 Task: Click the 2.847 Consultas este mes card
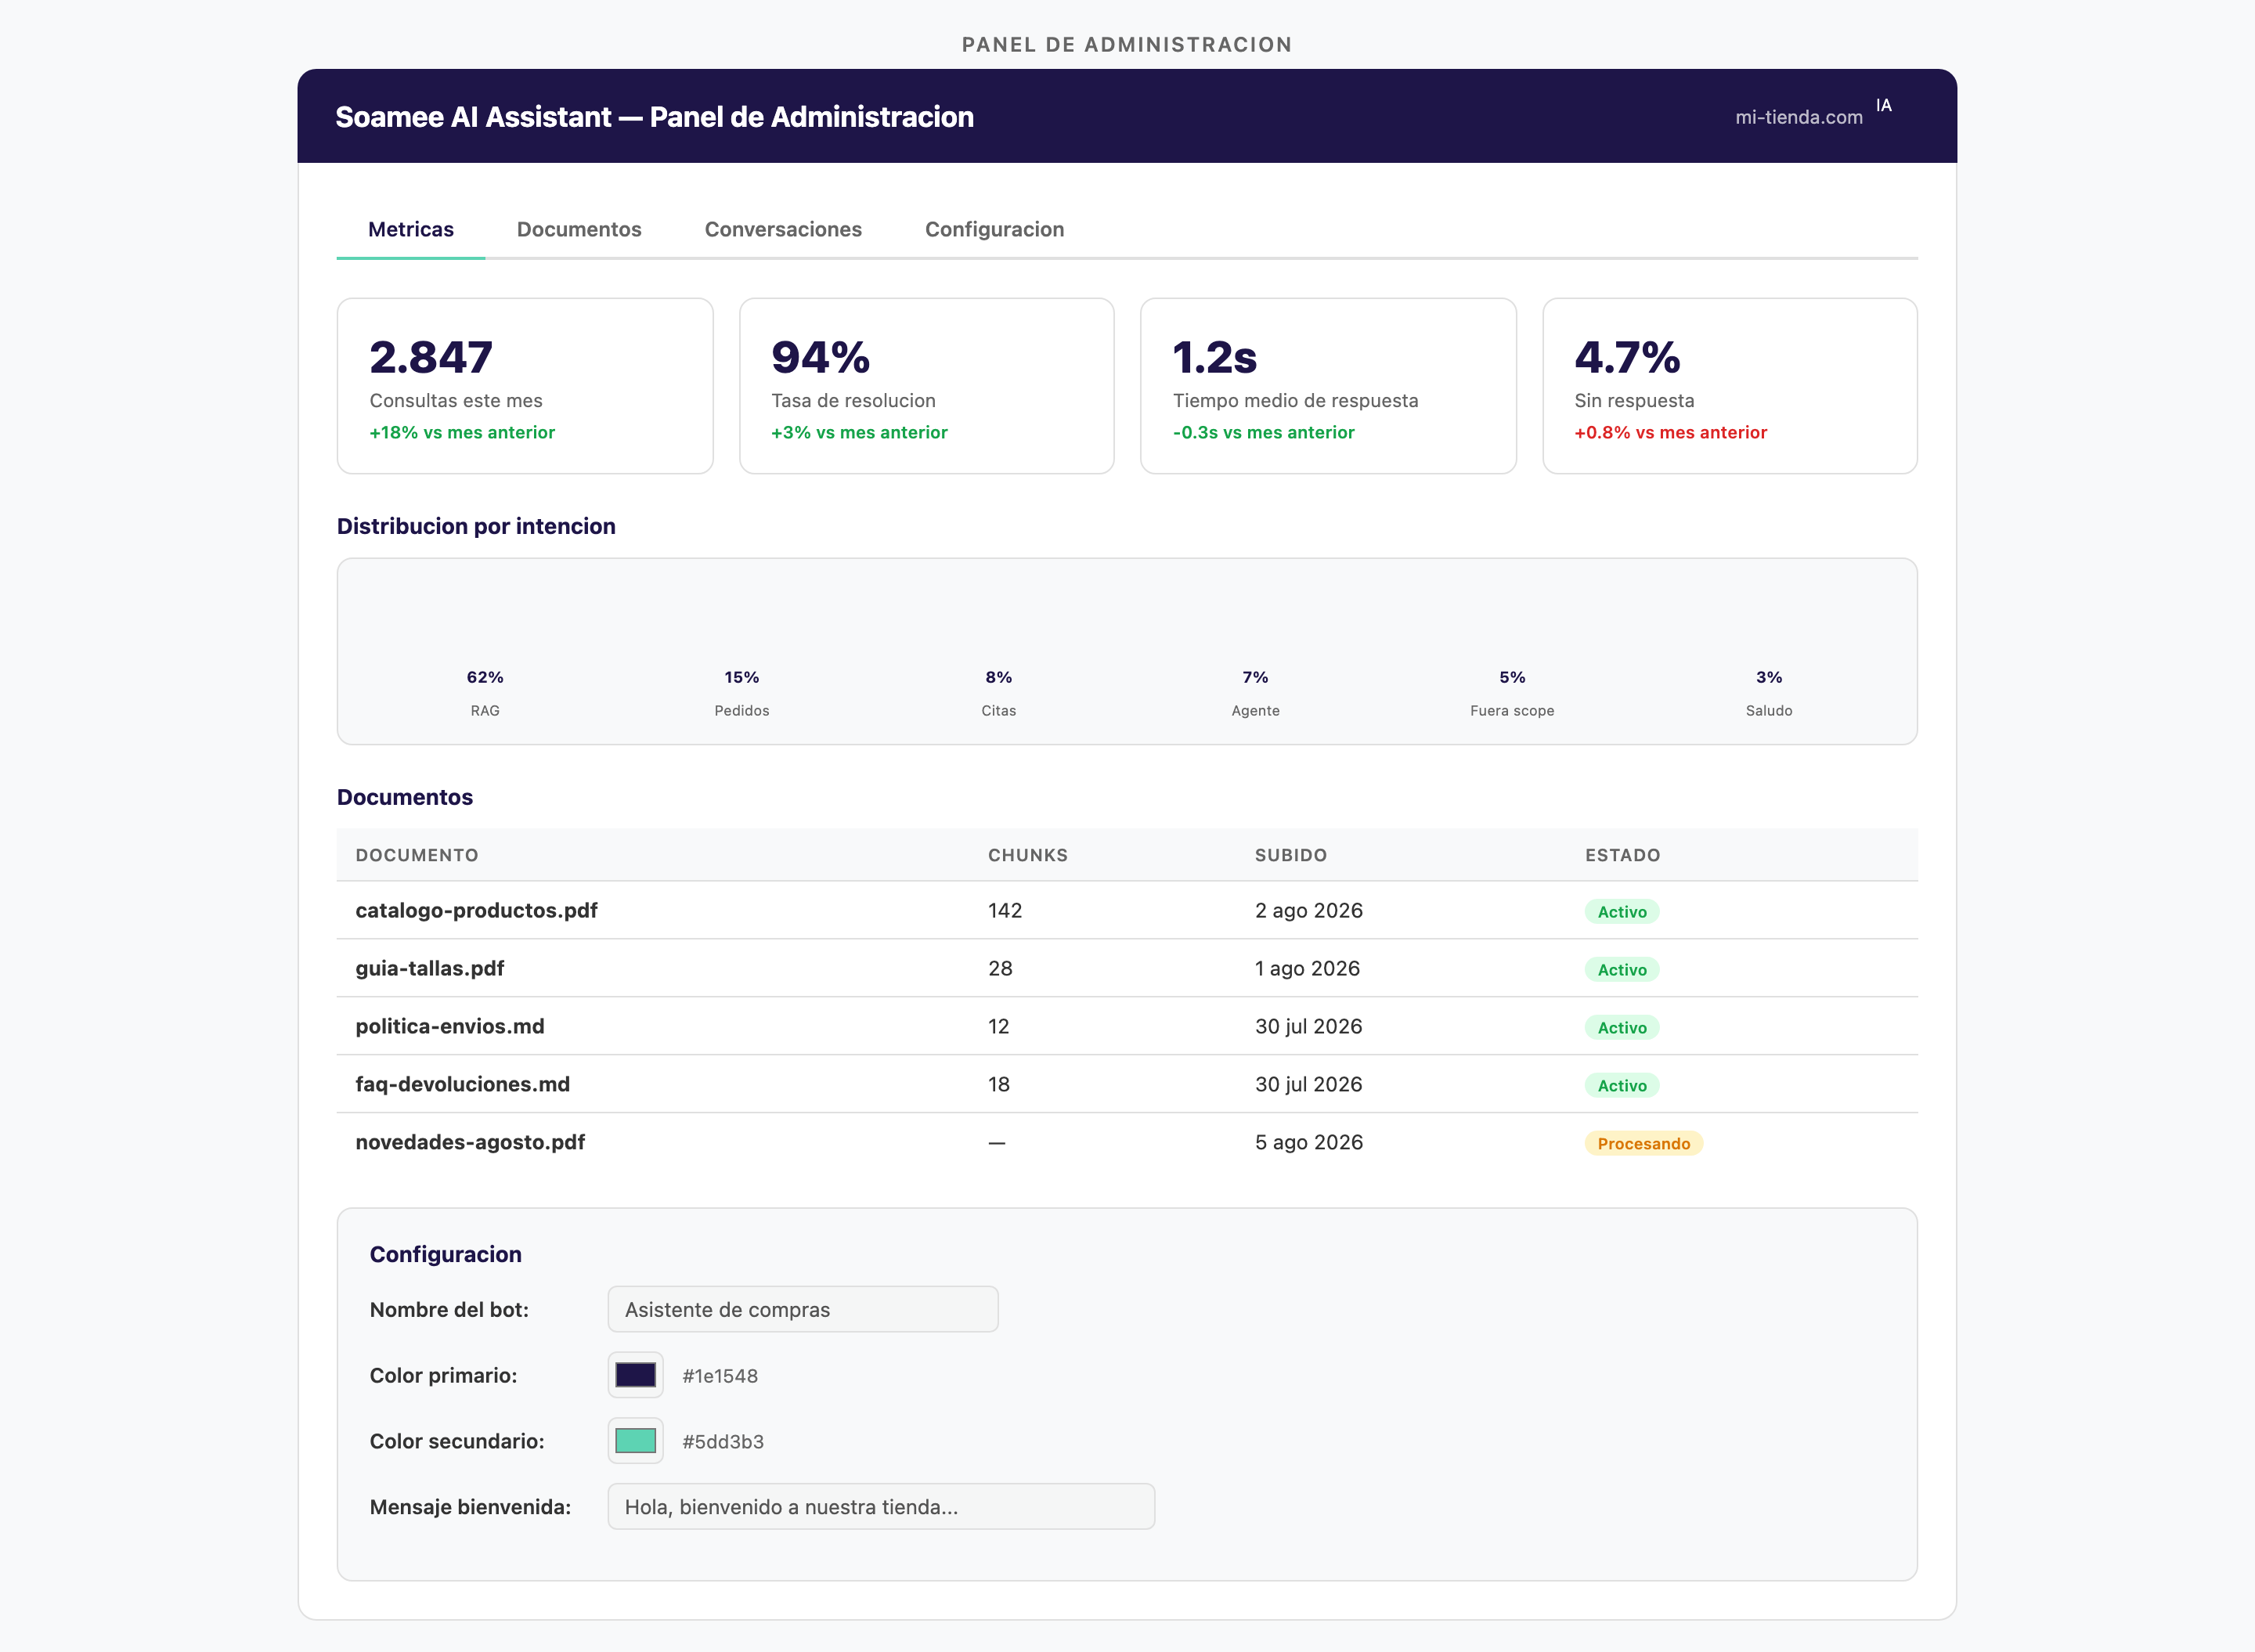click(525, 386)
